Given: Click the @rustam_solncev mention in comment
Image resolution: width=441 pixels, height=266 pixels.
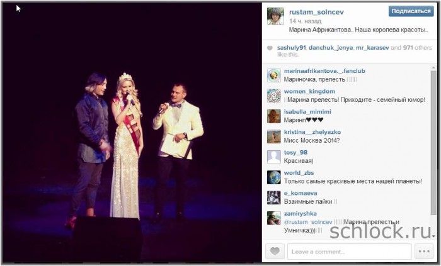Looking at the screenshot, I should coord(308,222).
